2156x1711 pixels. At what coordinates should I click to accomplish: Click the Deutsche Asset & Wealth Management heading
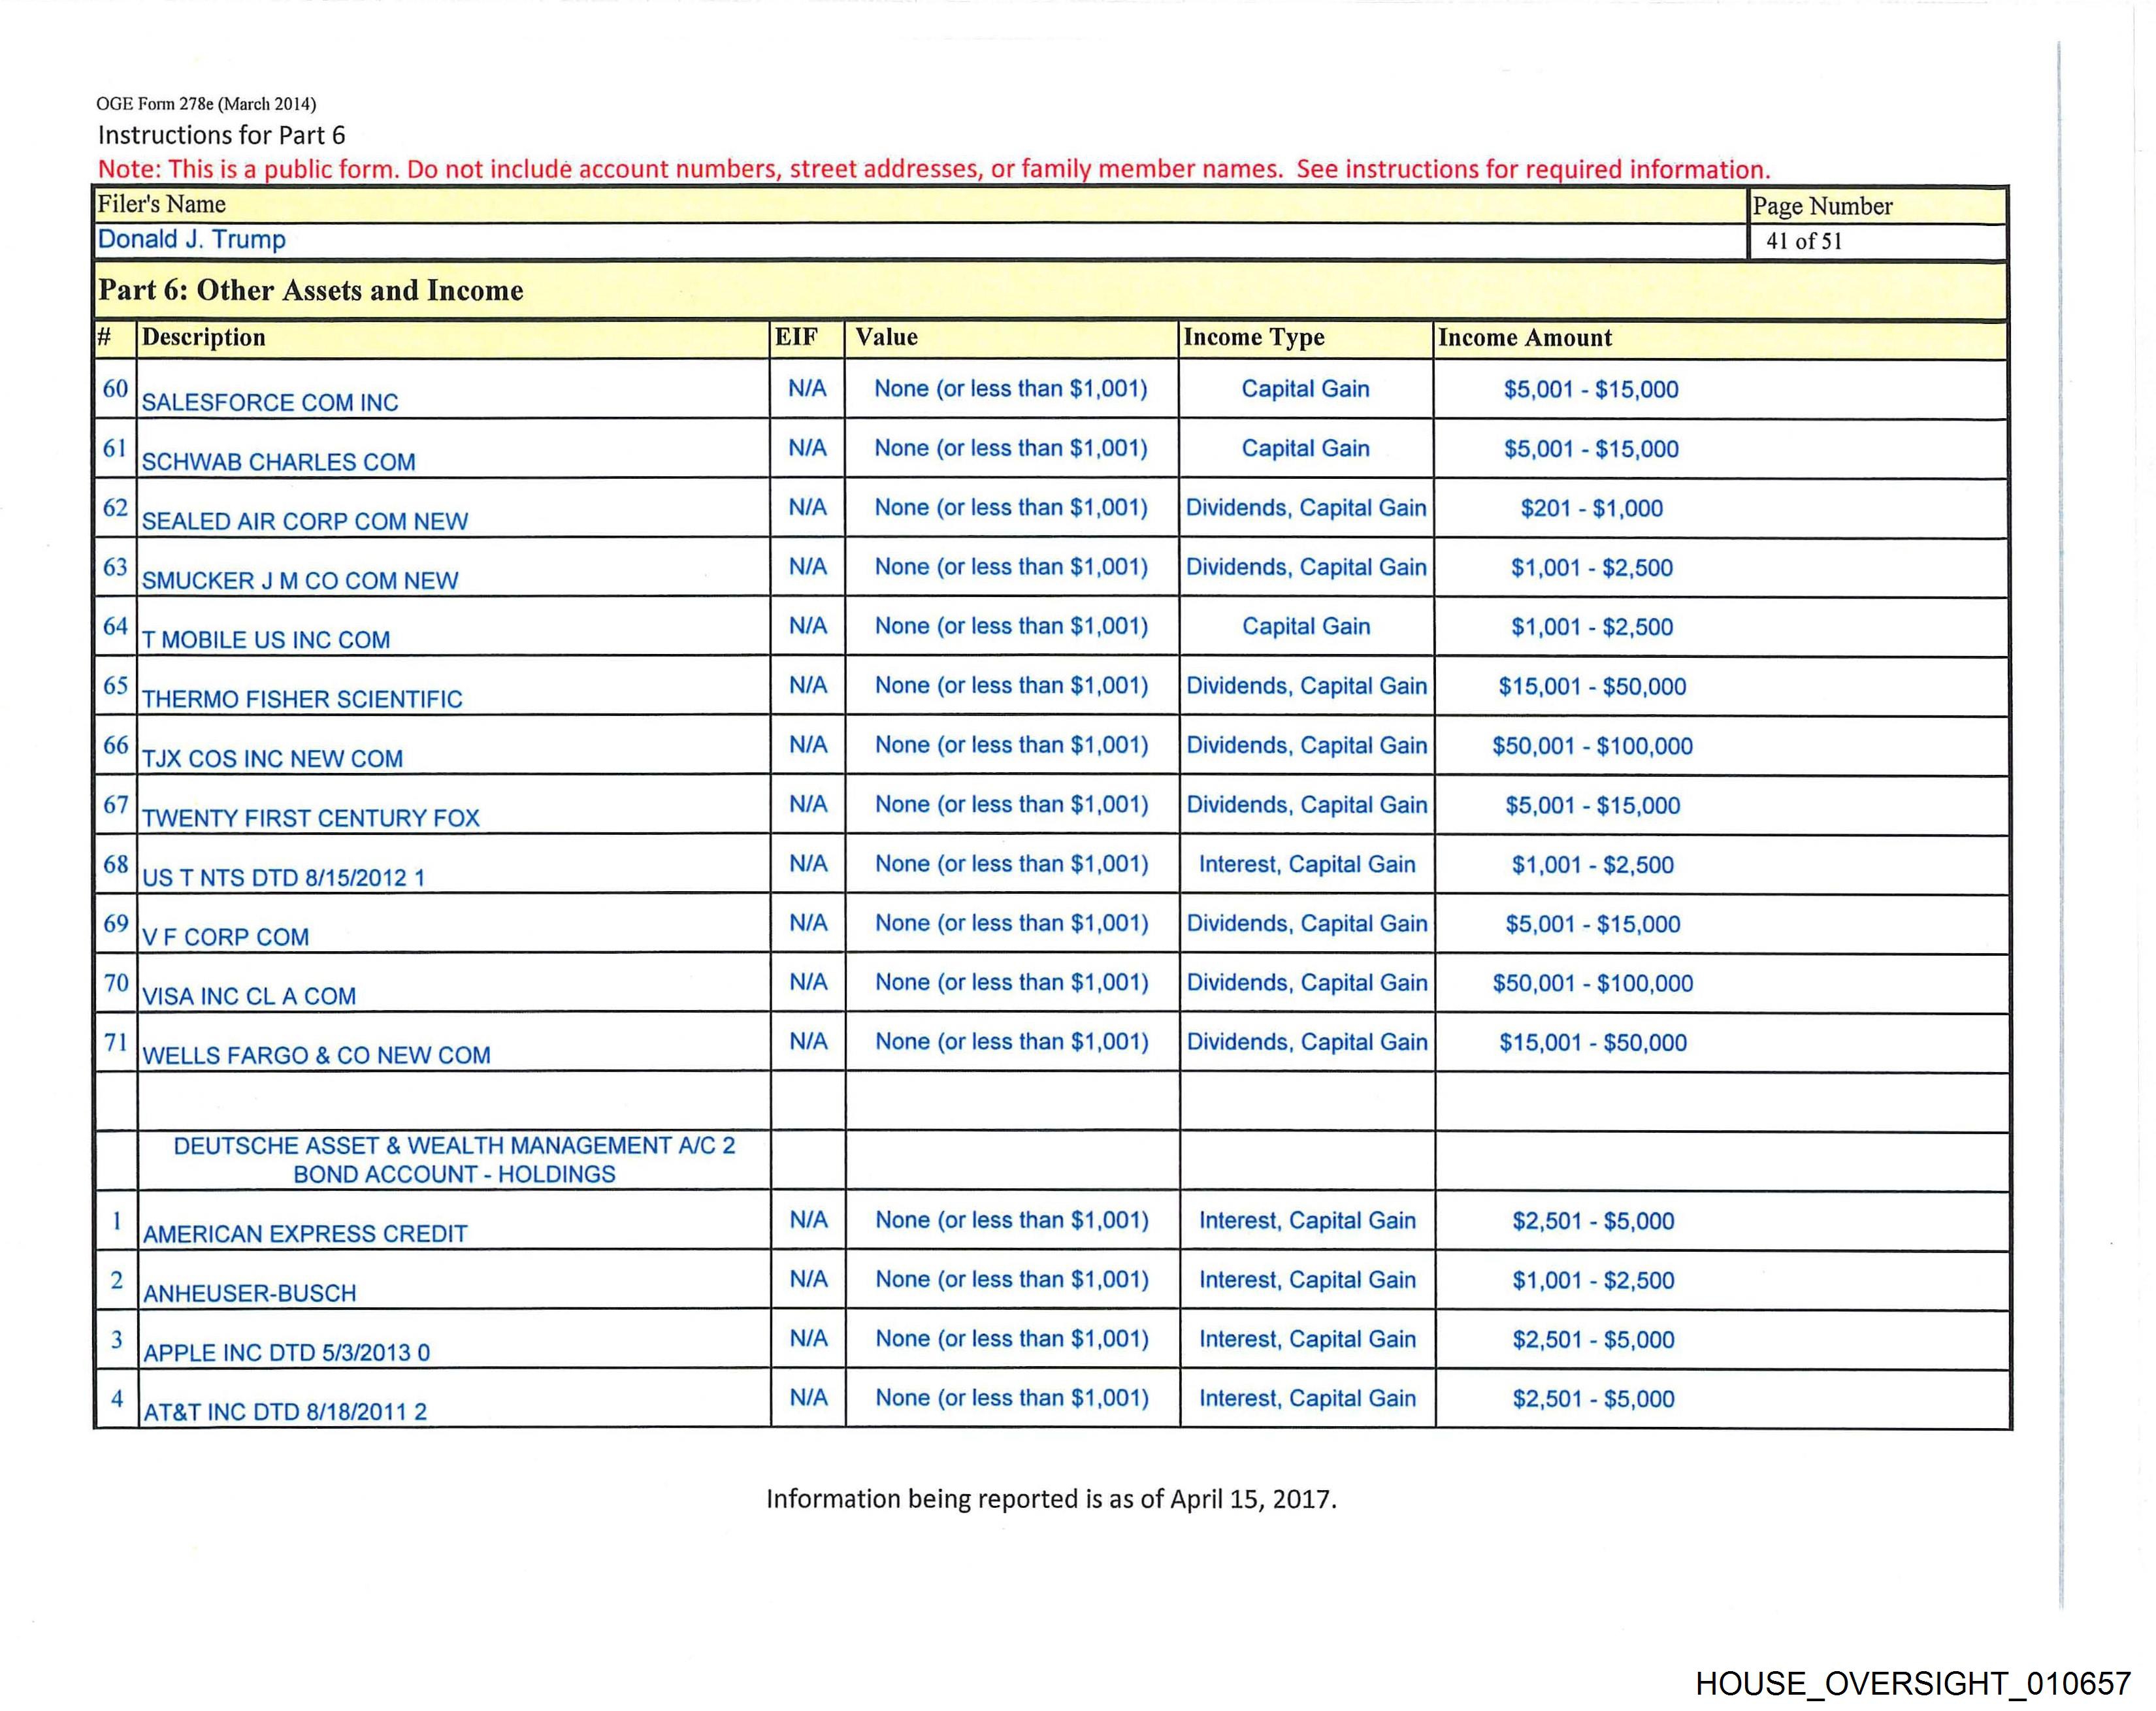coord(454,1159)
